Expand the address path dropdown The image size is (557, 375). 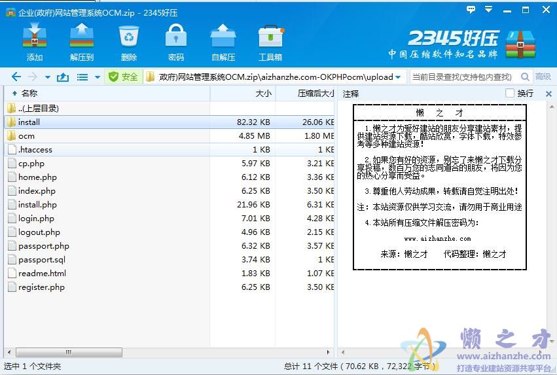click(x=398, y=77)
